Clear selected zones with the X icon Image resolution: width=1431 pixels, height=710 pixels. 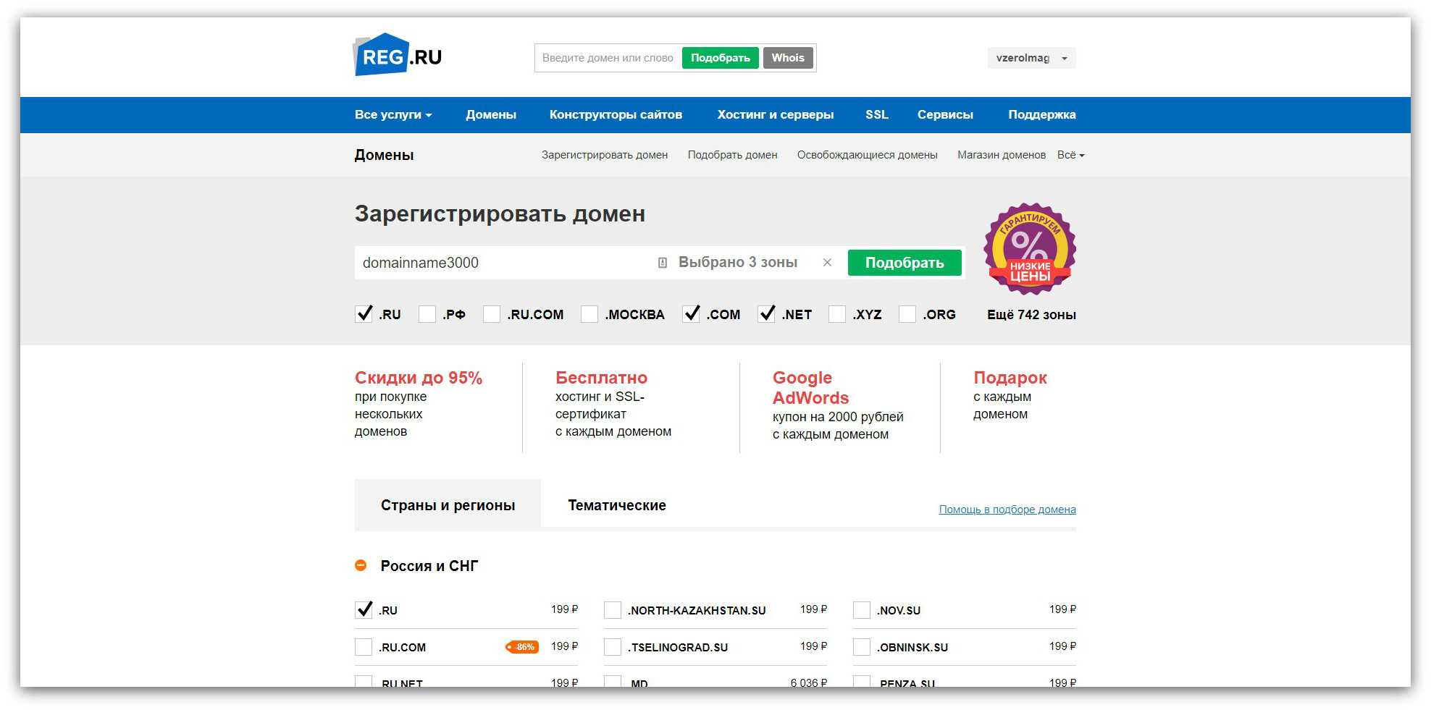[827, 263]
